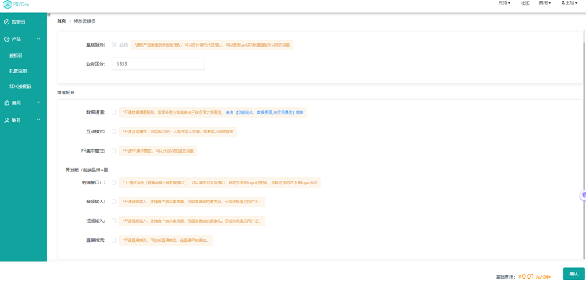This screenshot has width=586, height=281.
Task: Enable the 互动模式 checkbox
Action: tap(113, 132)
